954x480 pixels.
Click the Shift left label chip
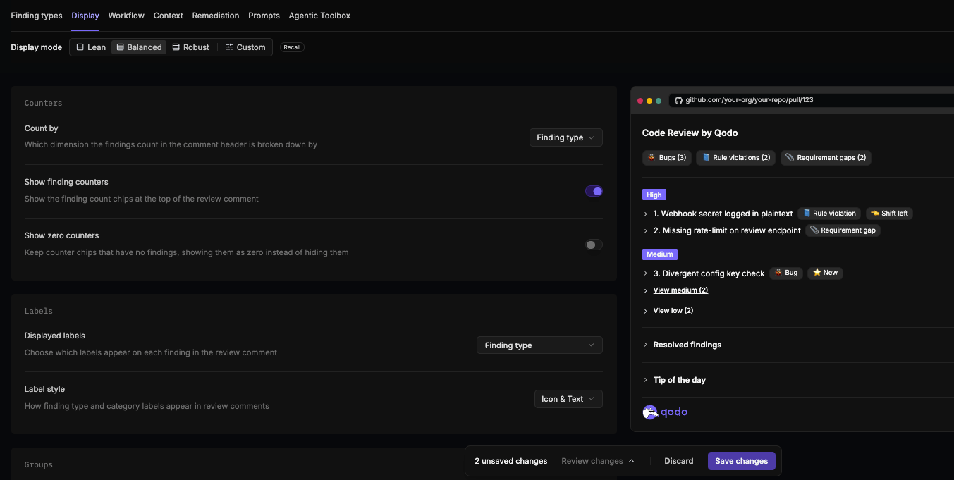[x=889, y=214]
